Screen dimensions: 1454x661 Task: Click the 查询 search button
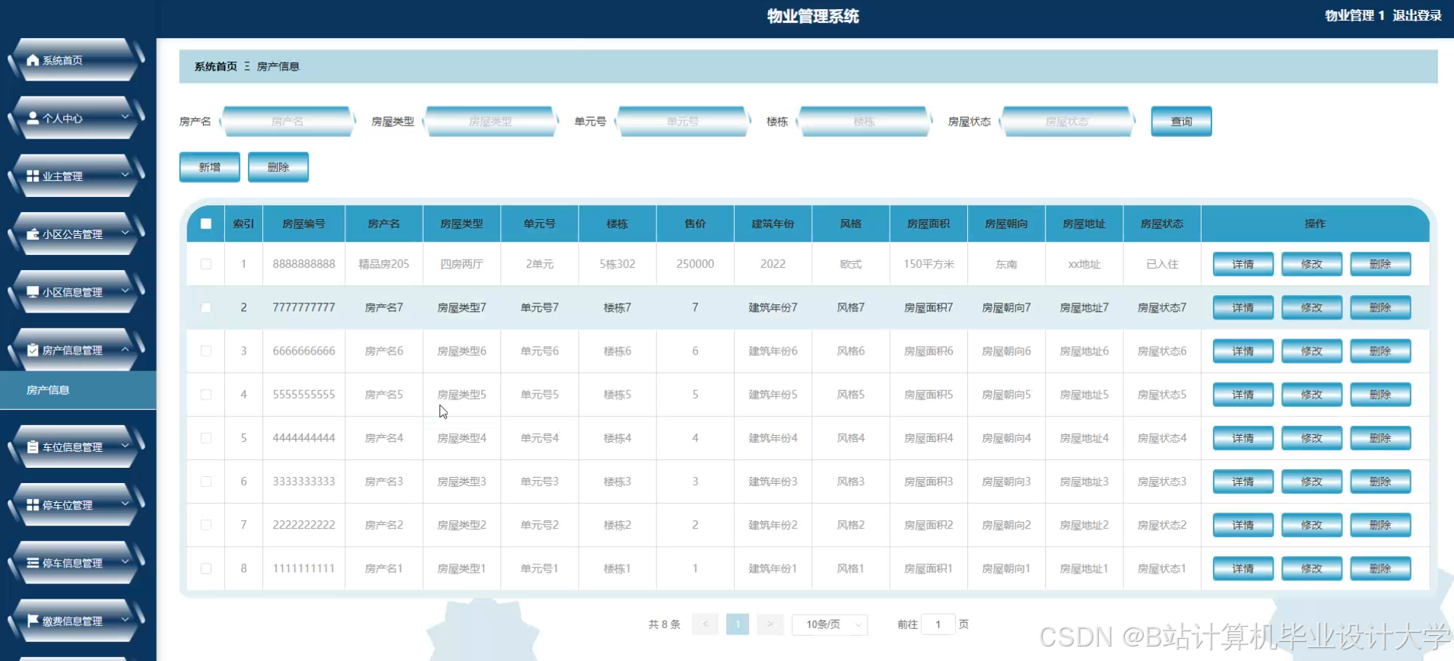click(1181, 122)
